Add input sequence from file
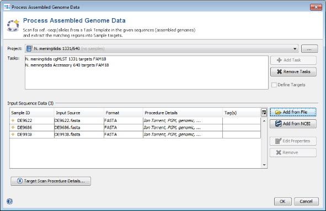The image size is (326, 211). pyautogui.click(x=293, y=112)
